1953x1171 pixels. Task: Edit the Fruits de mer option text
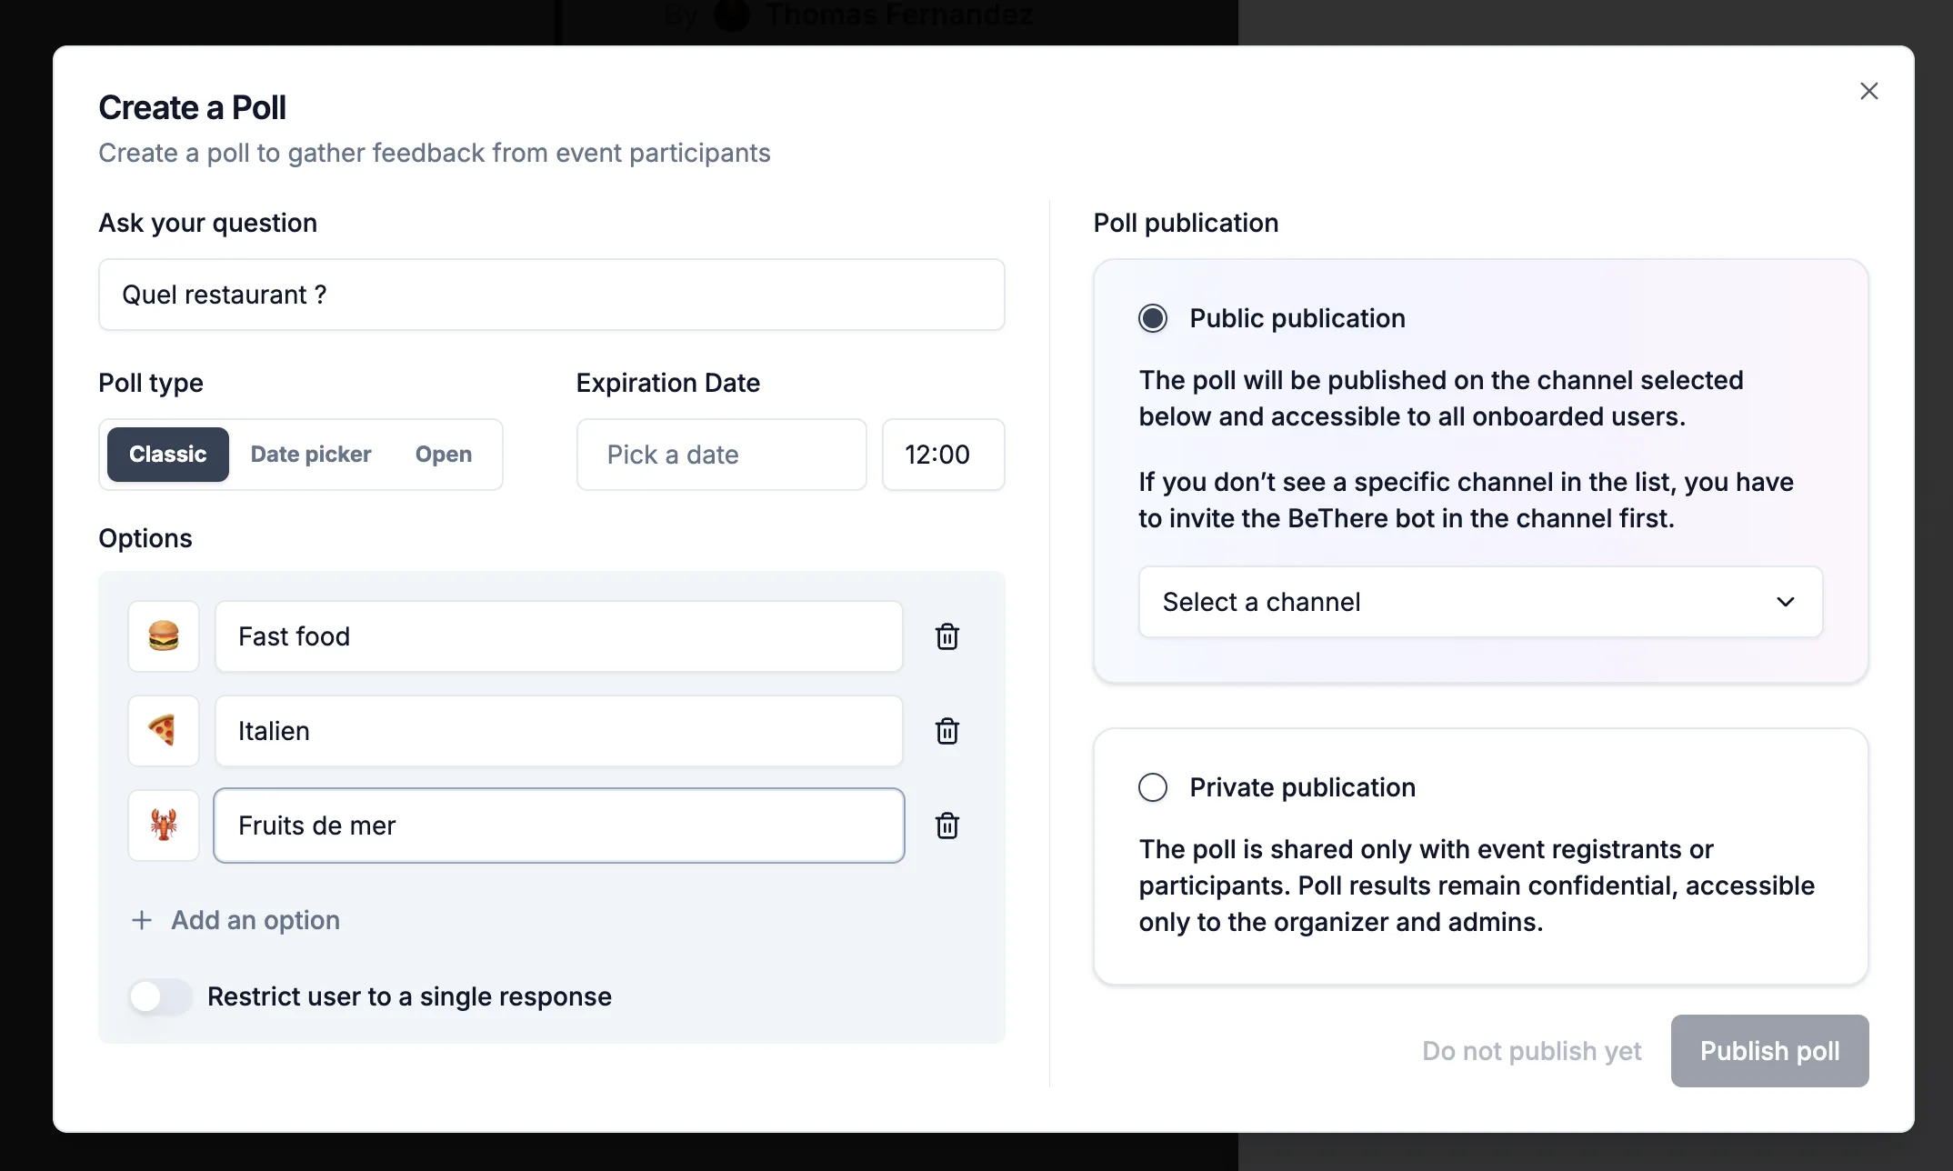coord(559,826)
